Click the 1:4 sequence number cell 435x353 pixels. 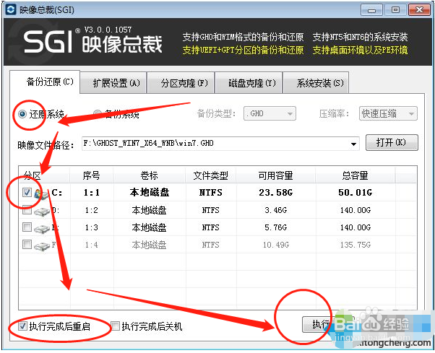[x=92, y=245]
